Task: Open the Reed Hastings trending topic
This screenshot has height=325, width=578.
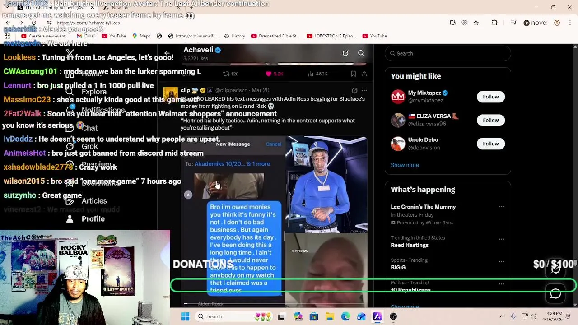Action: click(x=410, y=245)
